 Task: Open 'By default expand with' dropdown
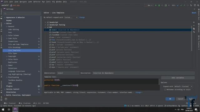click(71, 17)
